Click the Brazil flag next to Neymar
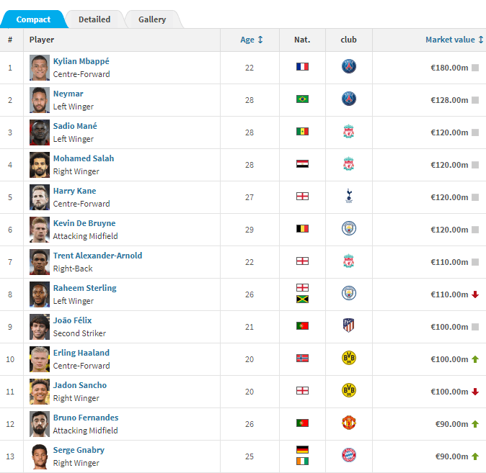 click(302, 99)
